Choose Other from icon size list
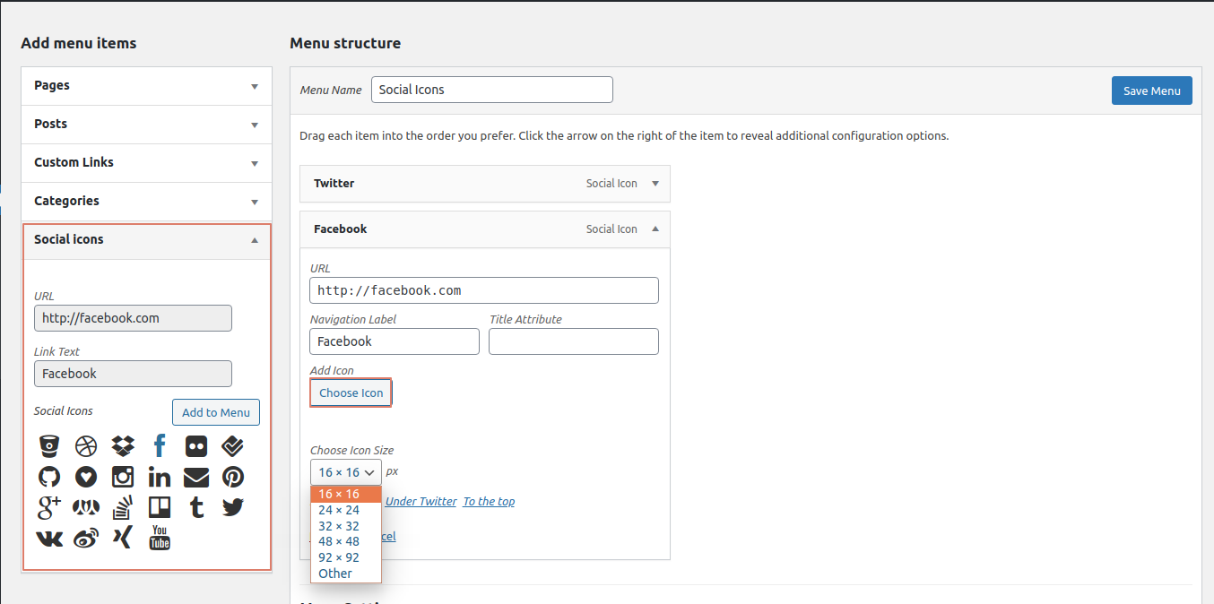The image size is (1214, 604). 346,574
